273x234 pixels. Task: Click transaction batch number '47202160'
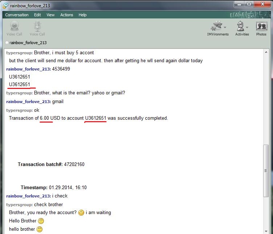tap(74, 164)
